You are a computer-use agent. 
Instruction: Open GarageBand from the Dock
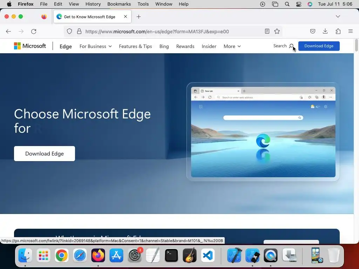190,255
